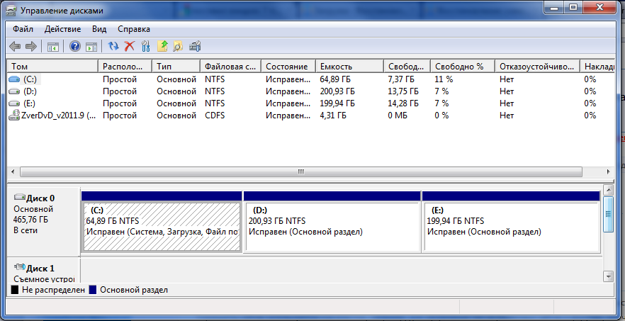The height and width of the screenshot is (321, 625).
Task: Click the blue Help question mark icon
Action: tap(74, 47)
